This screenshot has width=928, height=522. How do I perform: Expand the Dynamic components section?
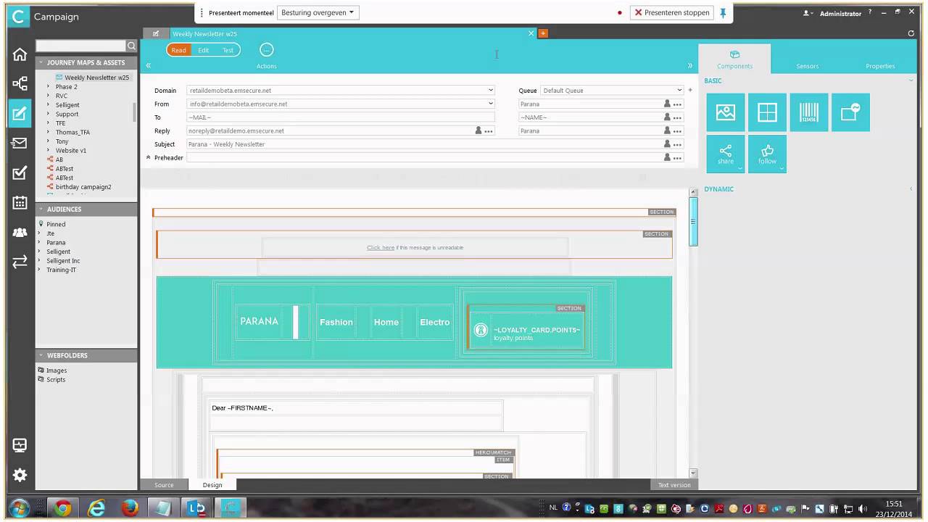coord(911,189)
